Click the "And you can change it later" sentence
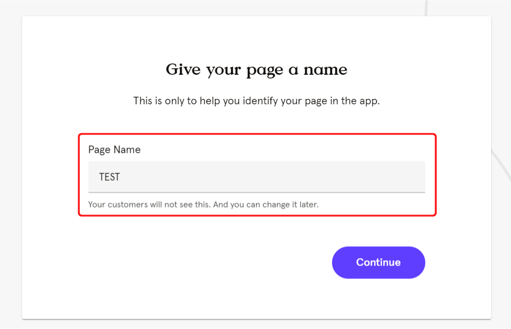Viewport: 511px width, 329px height. pyautogui.click(x=266, y=204)
